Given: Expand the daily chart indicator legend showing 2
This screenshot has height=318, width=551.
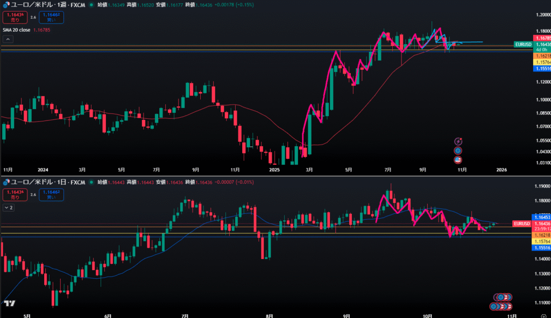Looking at the screenshot, I should [9, 207].
